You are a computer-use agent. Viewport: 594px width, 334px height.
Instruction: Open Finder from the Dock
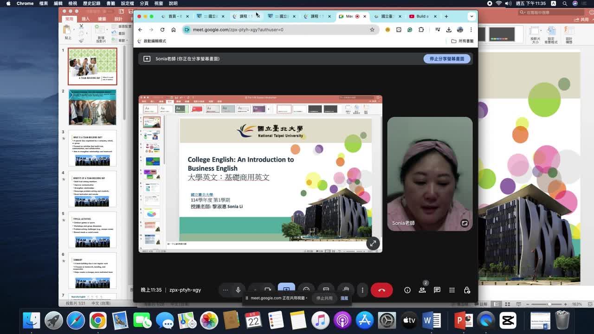tap(32, 321)
